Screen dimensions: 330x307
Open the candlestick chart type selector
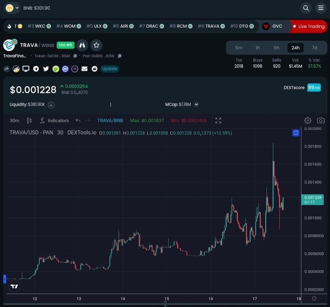pos(29,120)
